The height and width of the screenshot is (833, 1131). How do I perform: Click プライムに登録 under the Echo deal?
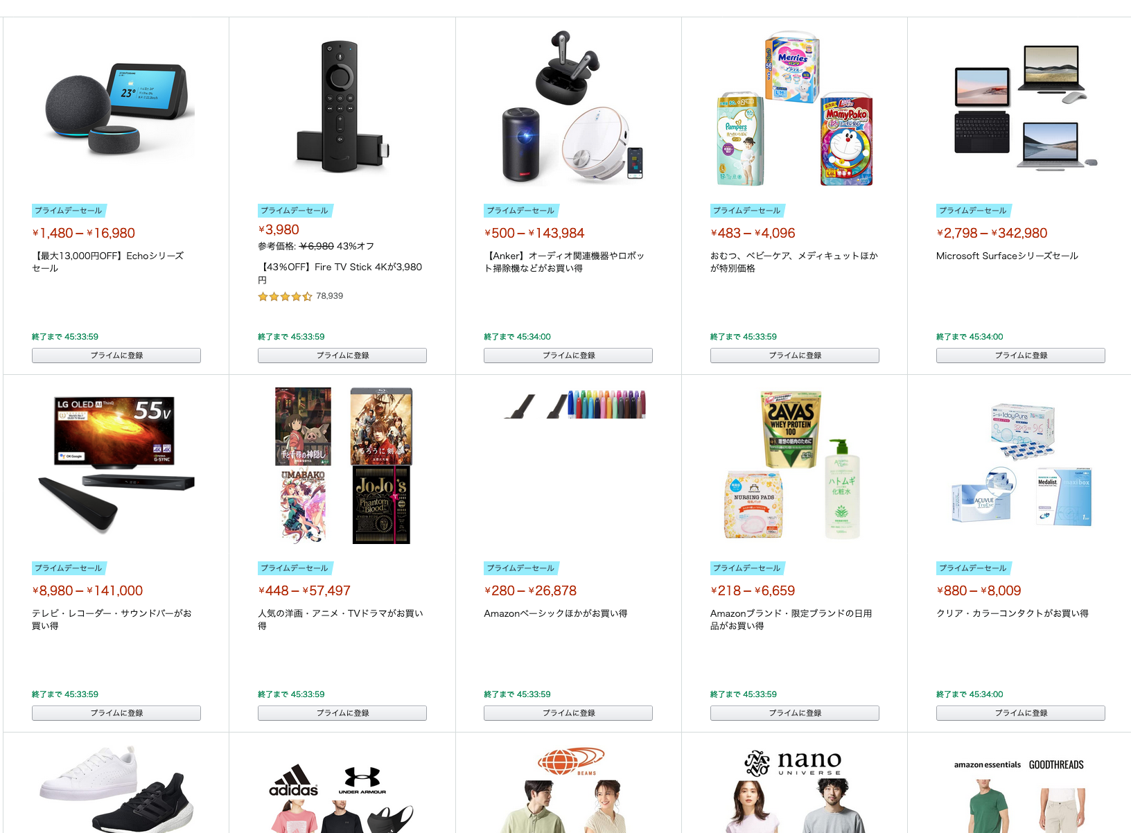point(116,356)
